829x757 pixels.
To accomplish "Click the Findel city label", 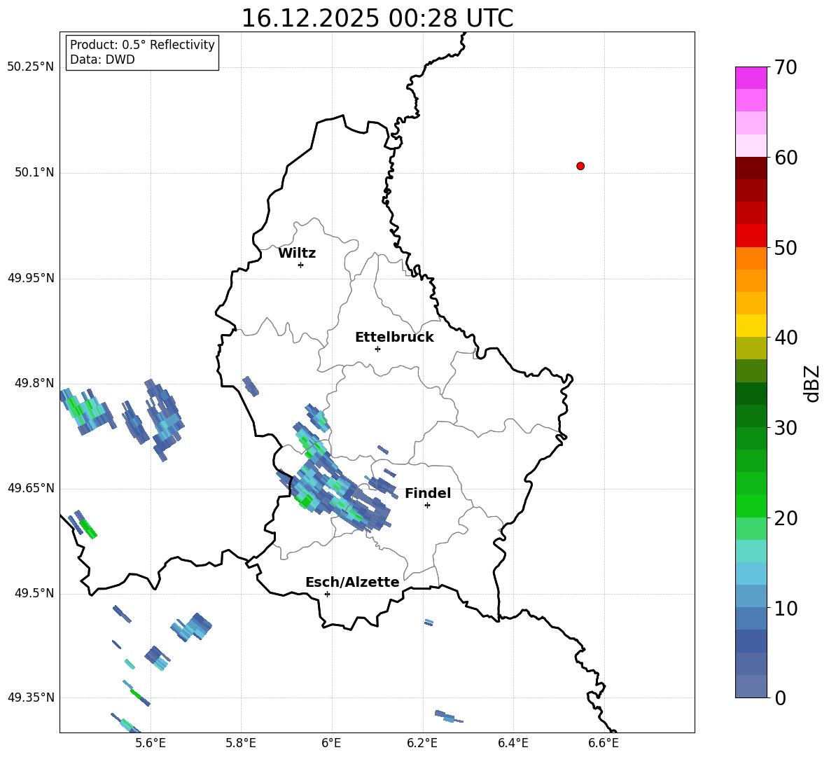I will (428, 493).
